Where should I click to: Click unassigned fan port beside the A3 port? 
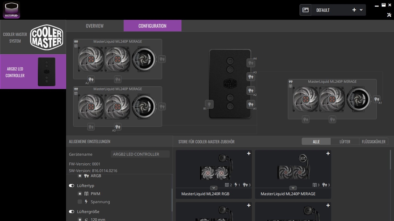coord(91,127)
